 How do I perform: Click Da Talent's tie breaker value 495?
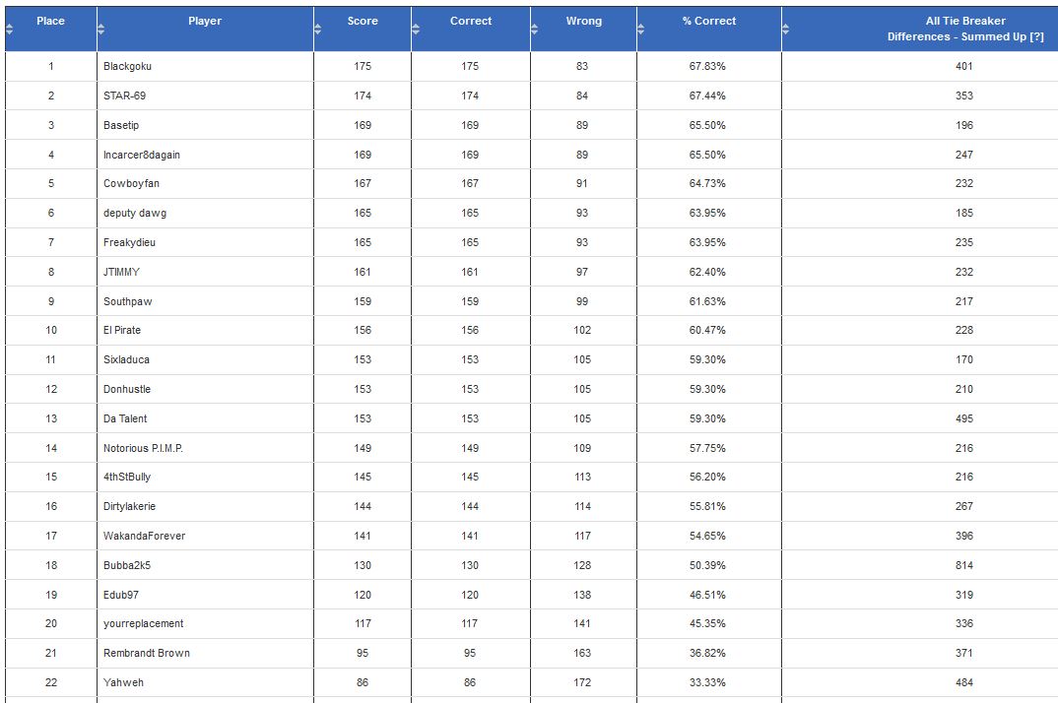[963, 417]
